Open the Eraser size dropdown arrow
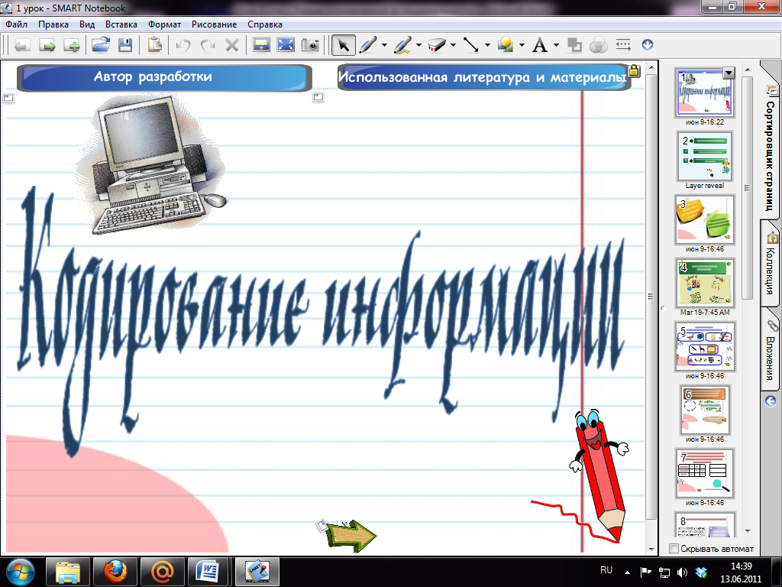The width and height of the screenshot is (782, 587). [453, 45]
